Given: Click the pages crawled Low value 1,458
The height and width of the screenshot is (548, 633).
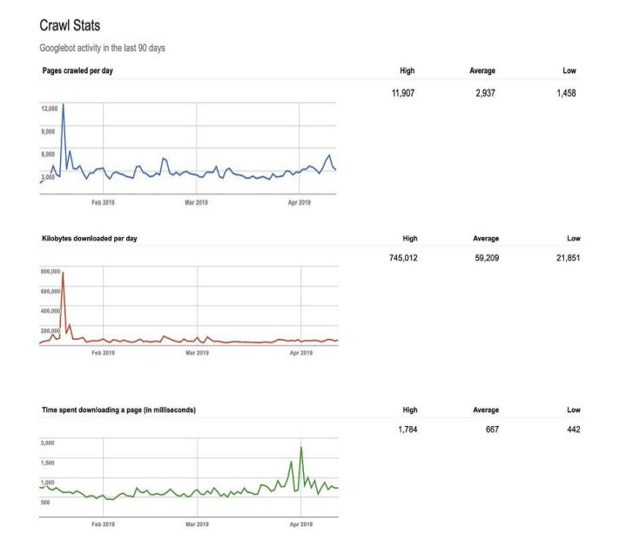Looking at the screenshot, I should tap(565, 92).
